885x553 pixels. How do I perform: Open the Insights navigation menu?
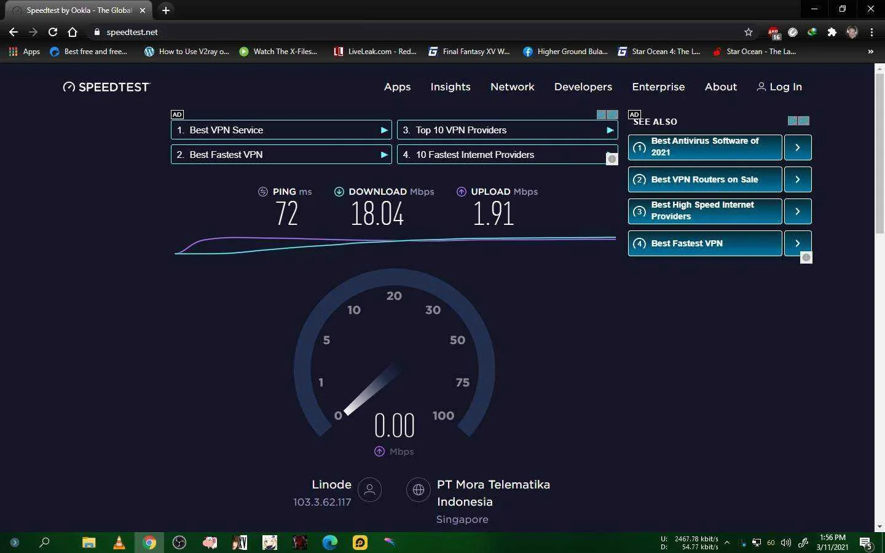click(450, 87)
